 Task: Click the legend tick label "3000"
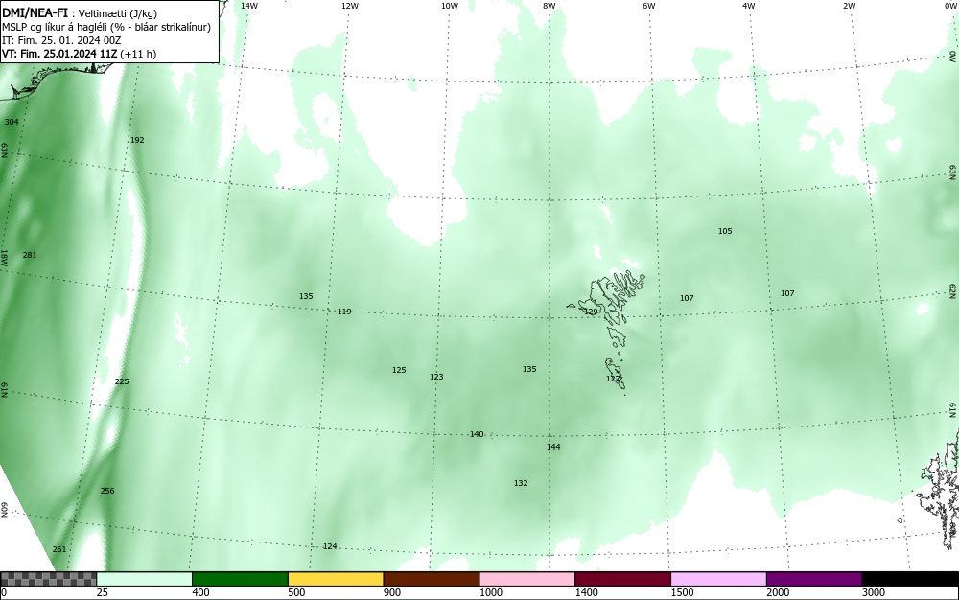coord(874,592)
